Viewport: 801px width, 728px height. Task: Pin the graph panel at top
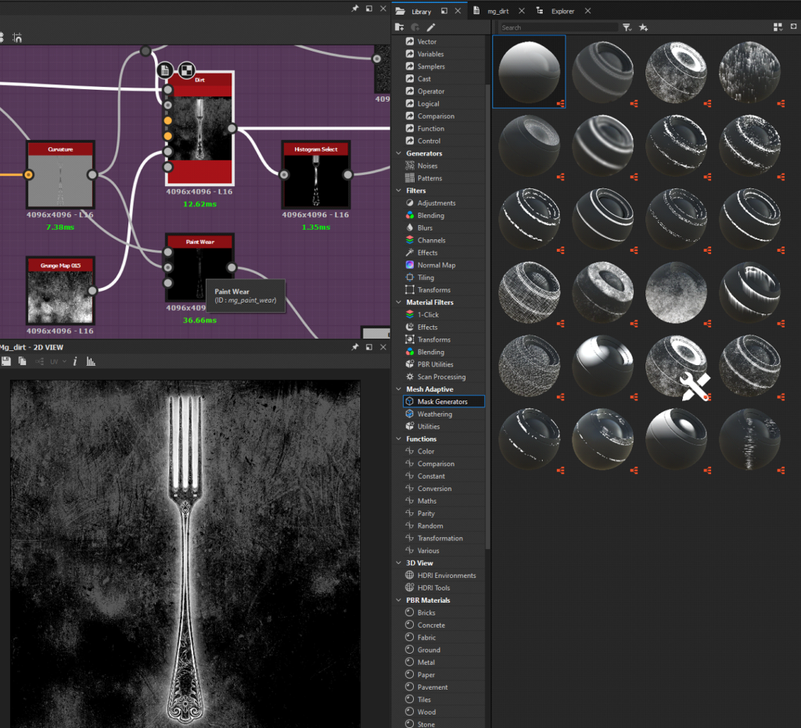click(355, 9)
